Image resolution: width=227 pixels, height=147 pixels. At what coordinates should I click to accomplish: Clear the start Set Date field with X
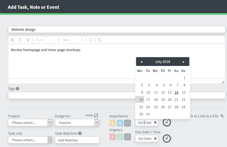pos(155,123)
